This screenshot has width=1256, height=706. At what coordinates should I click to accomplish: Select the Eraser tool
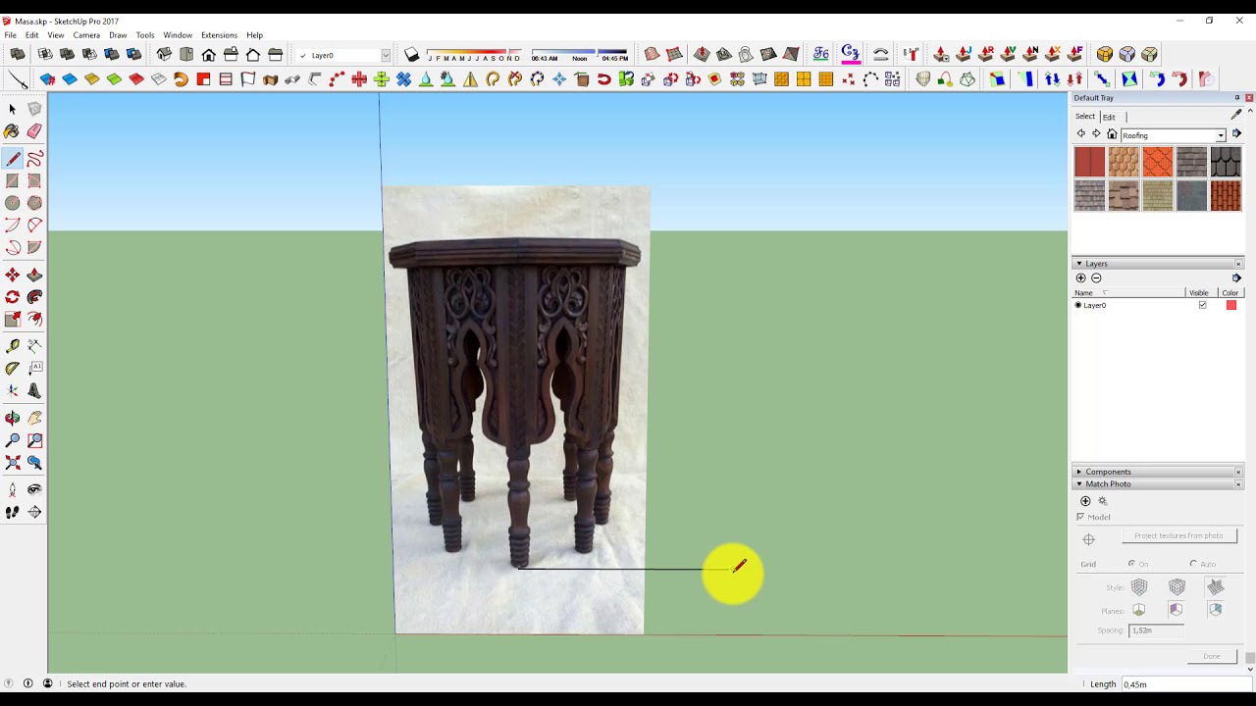34,131
